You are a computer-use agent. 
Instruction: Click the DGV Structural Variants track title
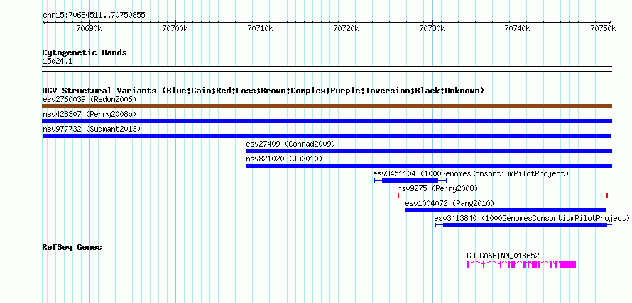(x=263, y=91)
